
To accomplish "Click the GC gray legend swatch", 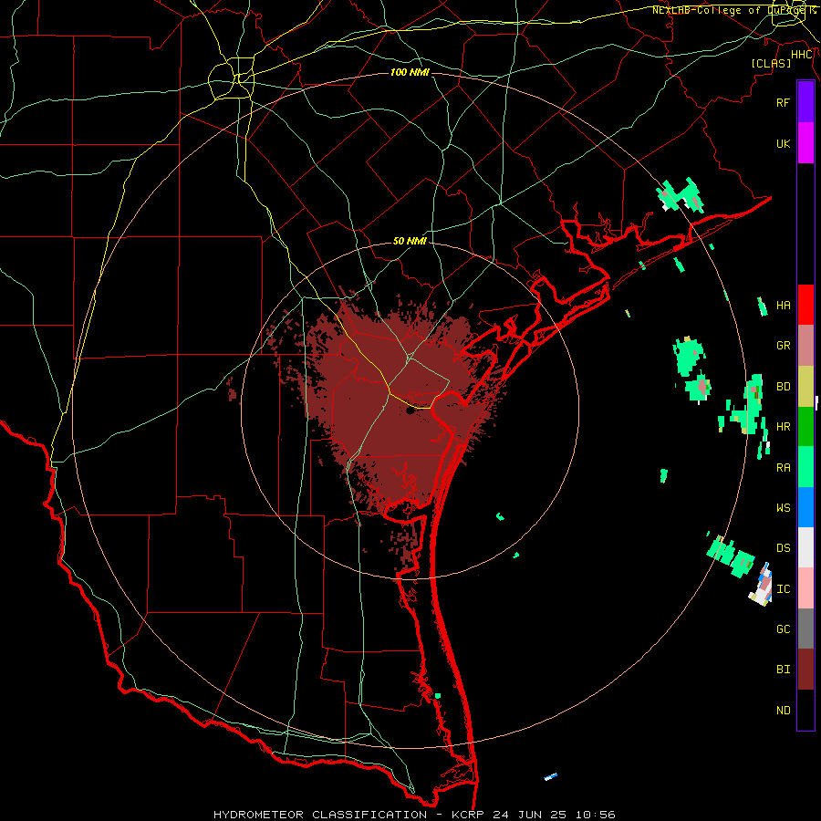I will pyautogui.click(x=805, y=629).
